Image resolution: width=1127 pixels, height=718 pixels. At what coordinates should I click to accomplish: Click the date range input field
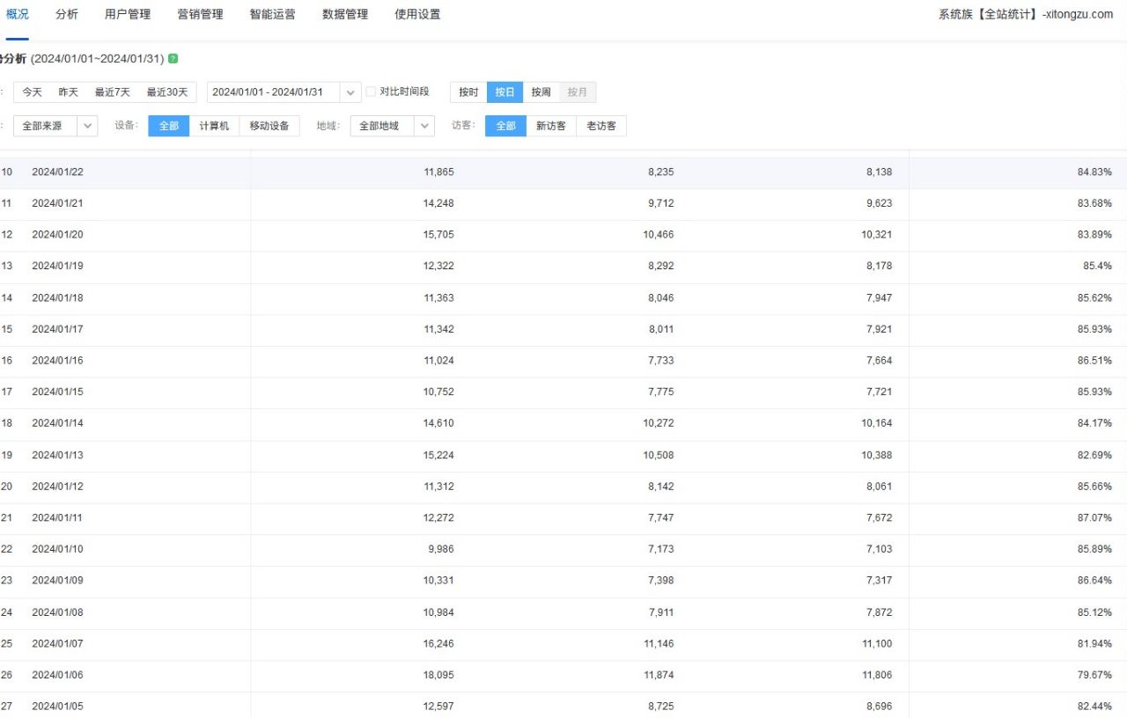click(268, 92)
